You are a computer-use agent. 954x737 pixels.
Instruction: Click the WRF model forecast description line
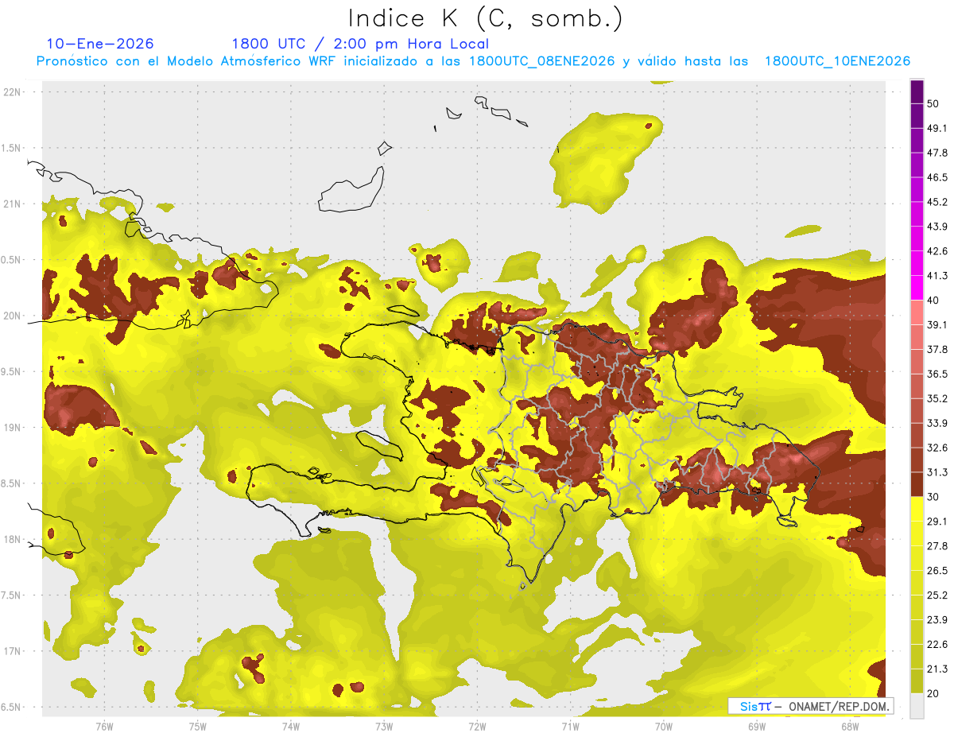[x=473, y=61]
